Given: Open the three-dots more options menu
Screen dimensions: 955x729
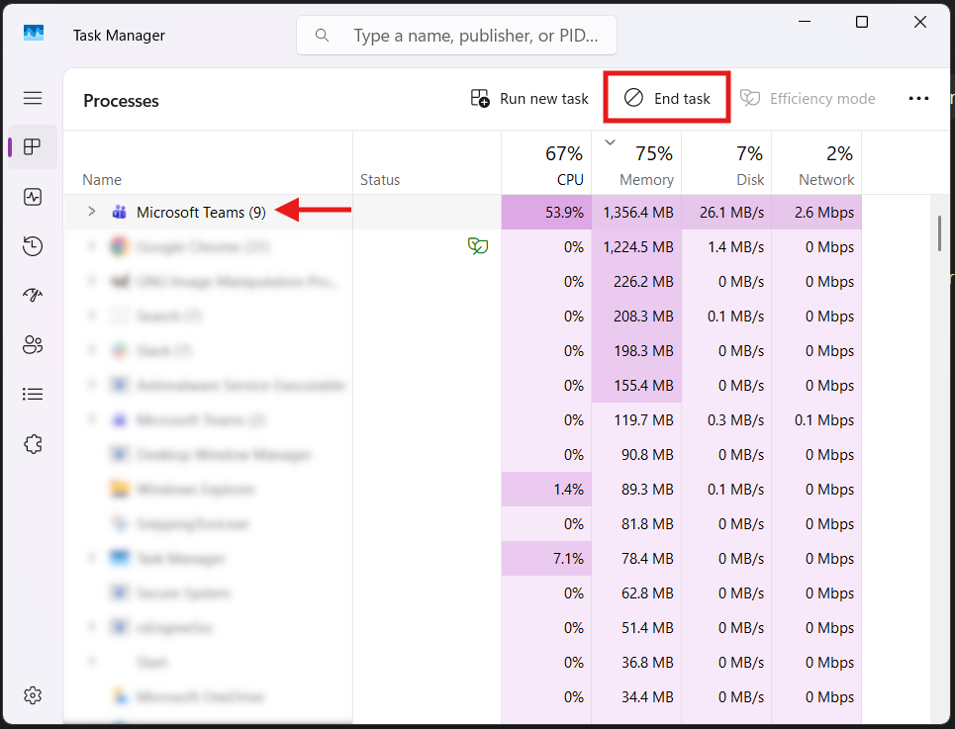Looking at the screenshot, I should [918, 99].
